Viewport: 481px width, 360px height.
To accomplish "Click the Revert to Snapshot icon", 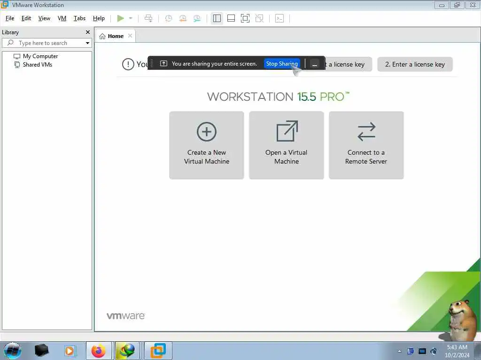I will (183, 18).
